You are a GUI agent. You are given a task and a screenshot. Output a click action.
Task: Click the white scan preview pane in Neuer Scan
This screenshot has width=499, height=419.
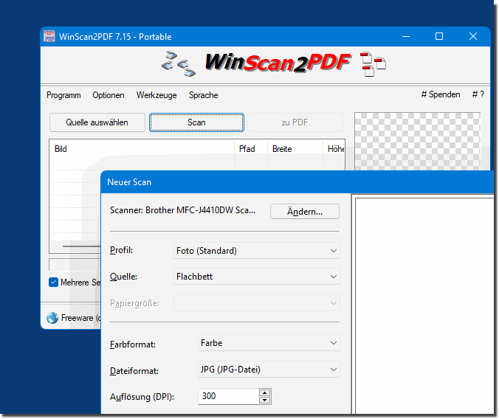click(x=424, y=305)
